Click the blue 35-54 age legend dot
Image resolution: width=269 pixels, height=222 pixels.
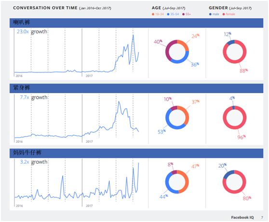coord(168,14)
